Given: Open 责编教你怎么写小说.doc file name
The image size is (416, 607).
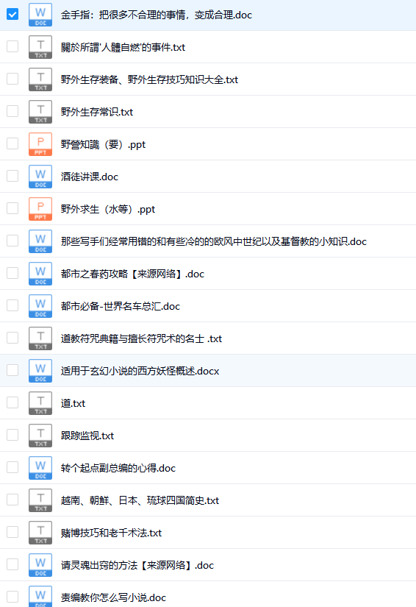Looking at the screenshot, I should (x=113, y=597).
